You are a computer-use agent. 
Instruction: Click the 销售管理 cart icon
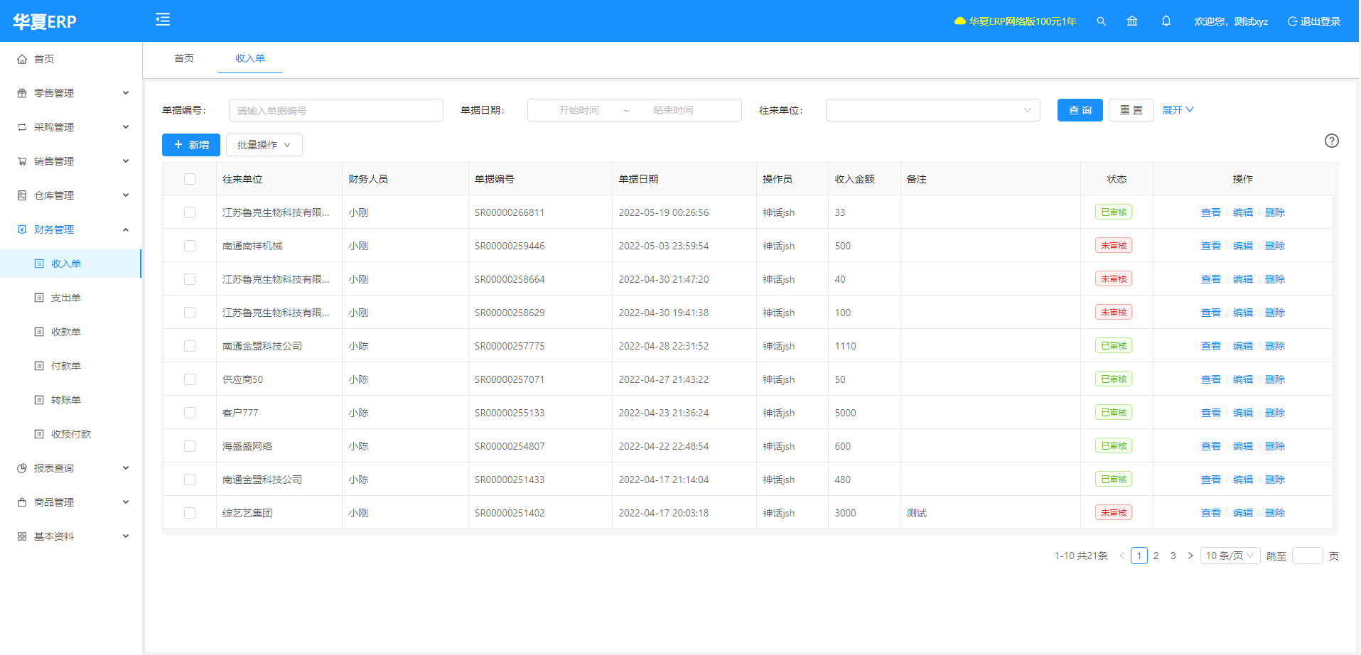click(x=22, y=161)
